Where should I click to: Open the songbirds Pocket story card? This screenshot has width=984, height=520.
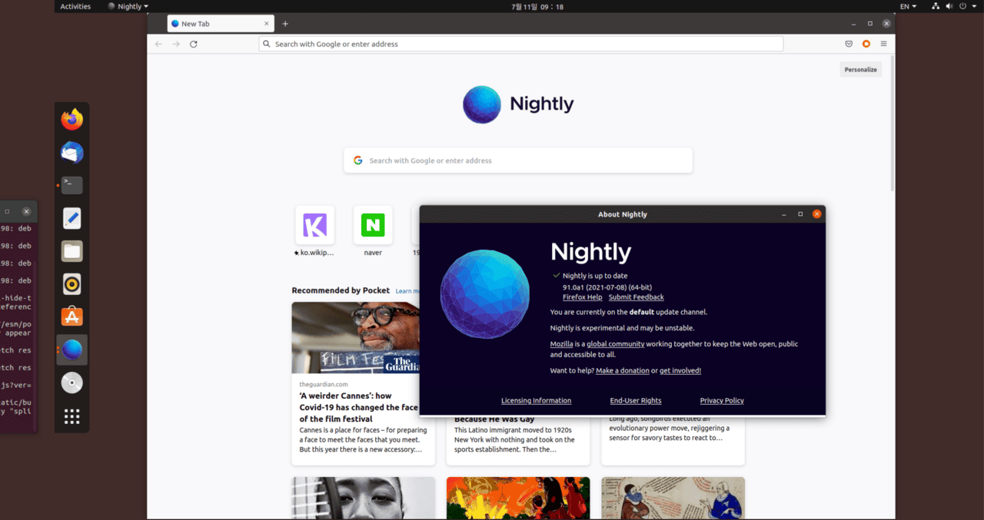(673, 441)
